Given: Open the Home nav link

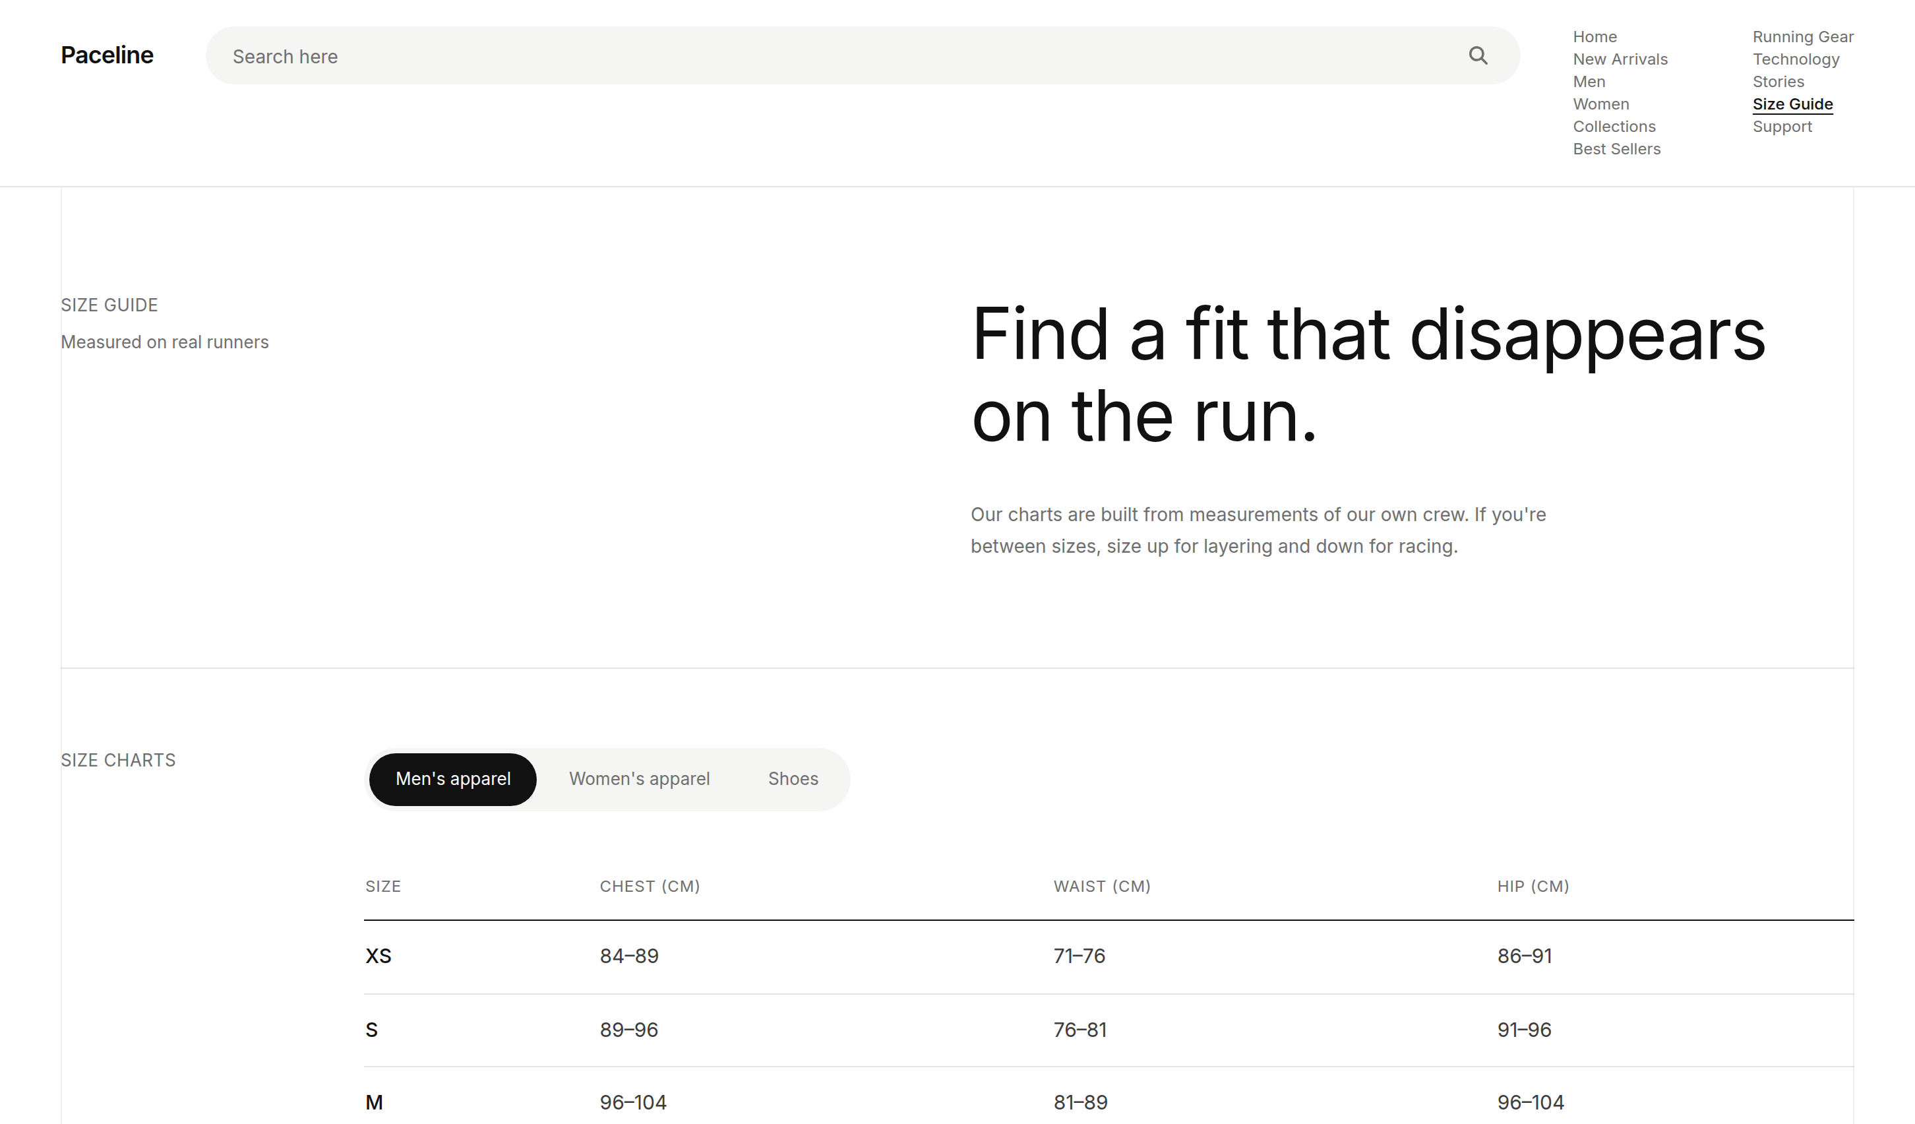Looking at the screenshot, I should coord(1595,36).
